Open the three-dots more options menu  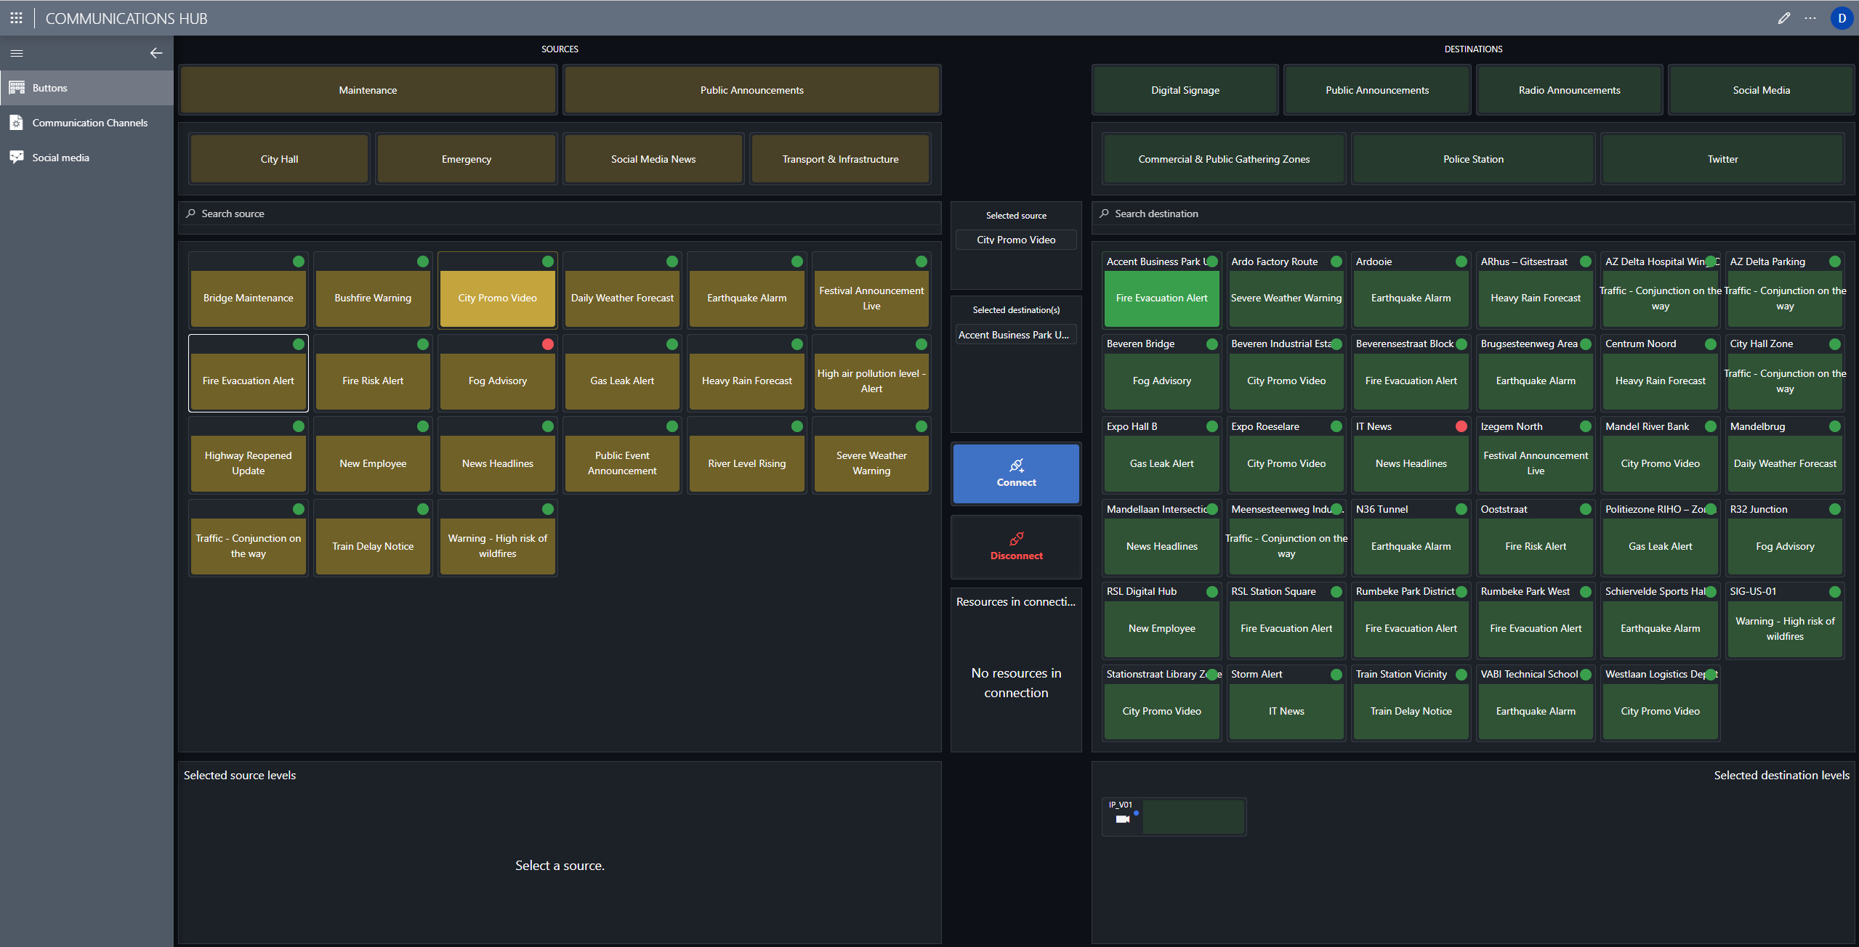pyautogui.click(x=1810, y=18)
